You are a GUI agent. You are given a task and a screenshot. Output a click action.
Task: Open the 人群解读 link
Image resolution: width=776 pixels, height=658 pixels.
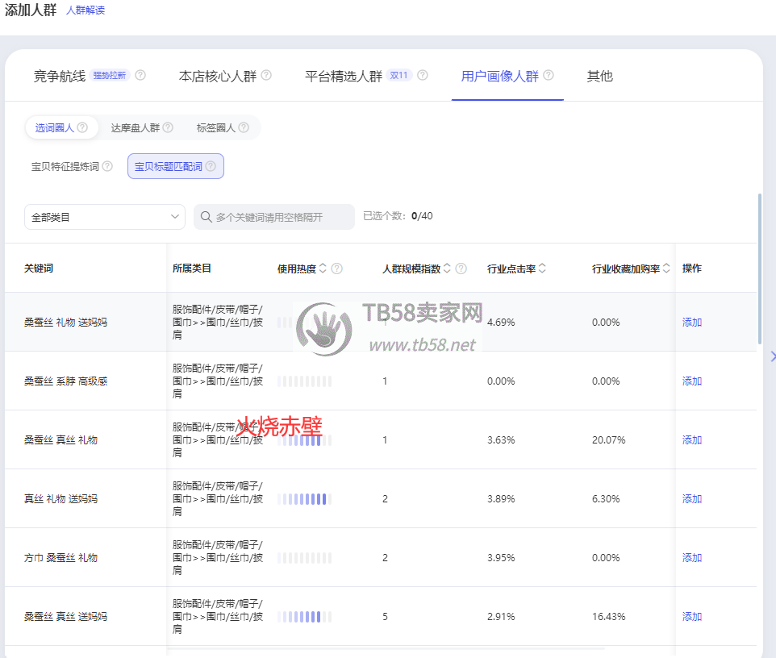pyautogui.click(x=86, y=10)
